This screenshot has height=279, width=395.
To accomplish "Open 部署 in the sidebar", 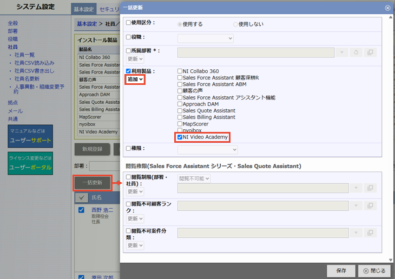I will click(13, 31).
